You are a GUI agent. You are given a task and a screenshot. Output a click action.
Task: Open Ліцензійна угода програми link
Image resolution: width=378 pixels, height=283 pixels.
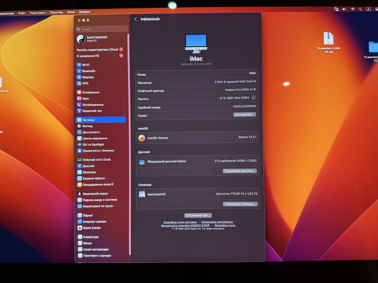coord(180,222)
